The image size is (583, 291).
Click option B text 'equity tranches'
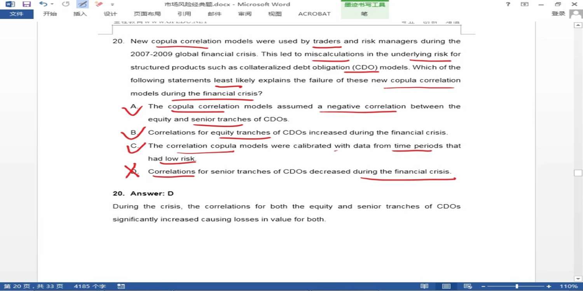240,132
